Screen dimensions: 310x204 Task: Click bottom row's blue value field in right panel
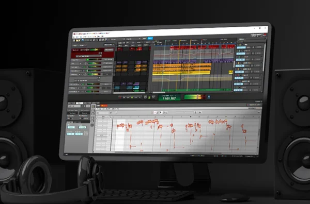point(238,90)
